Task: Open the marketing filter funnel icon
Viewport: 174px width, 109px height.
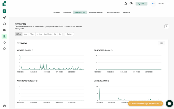Action: tap(166, 26)
